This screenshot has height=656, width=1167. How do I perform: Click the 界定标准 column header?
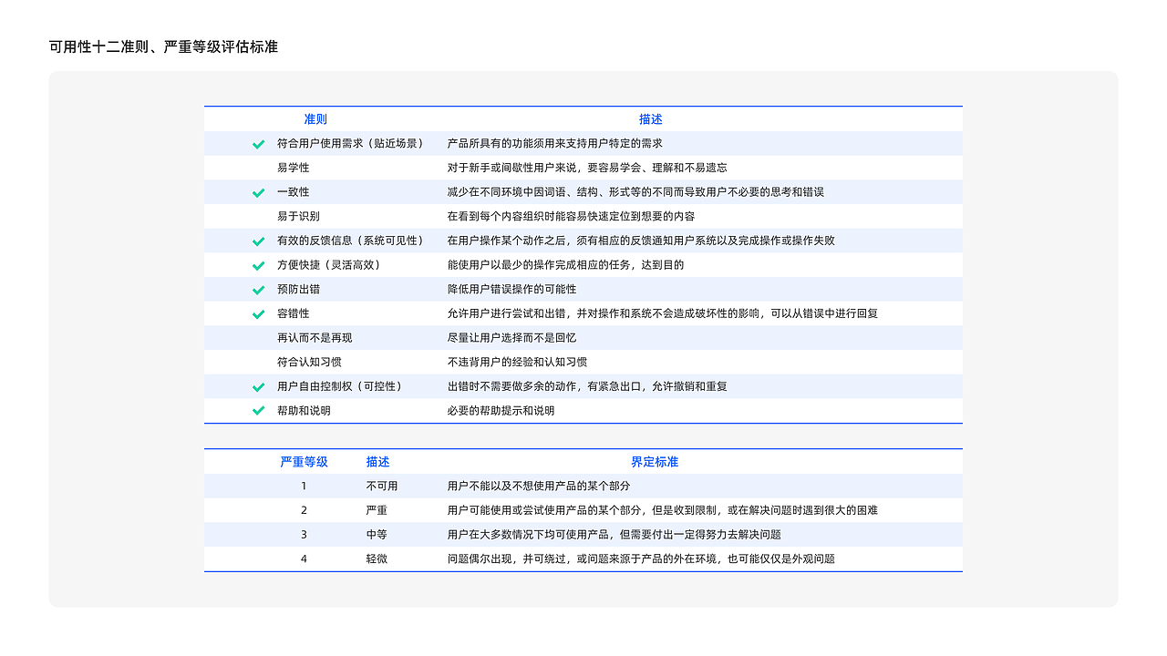click(x=655, y=462)
